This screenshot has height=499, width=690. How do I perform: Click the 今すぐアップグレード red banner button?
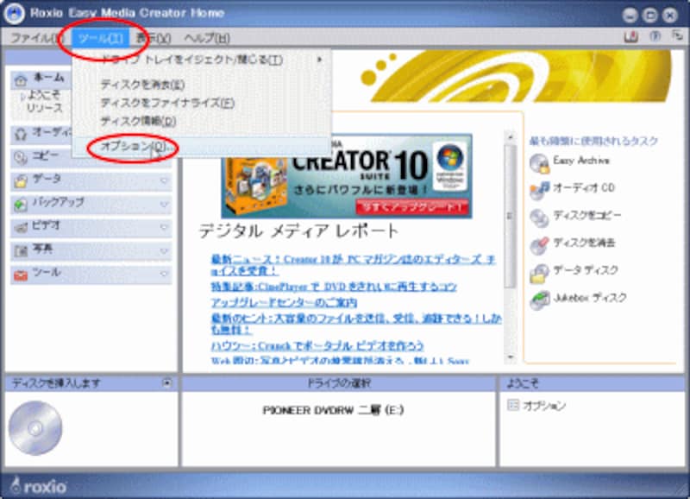tap(412, 207)
